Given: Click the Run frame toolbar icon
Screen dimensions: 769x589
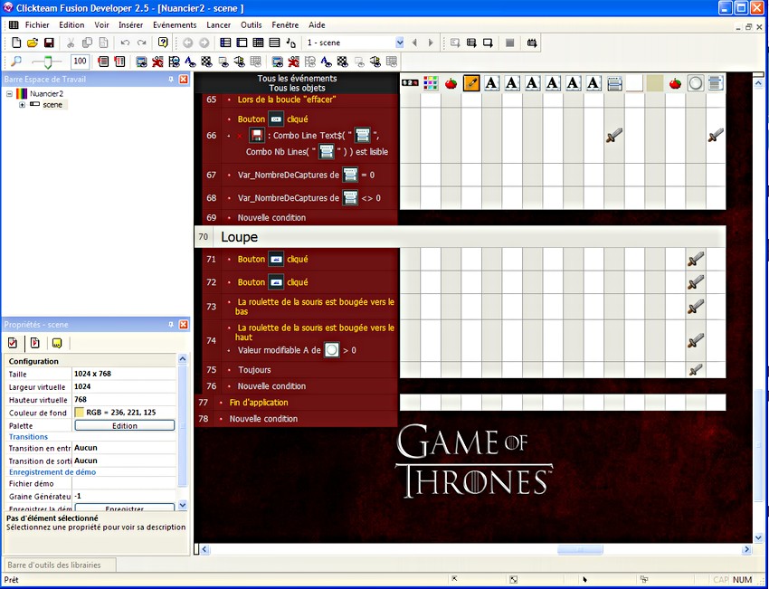Looking at the screenshot, I should pyautogui.click(x=488, y=43).
